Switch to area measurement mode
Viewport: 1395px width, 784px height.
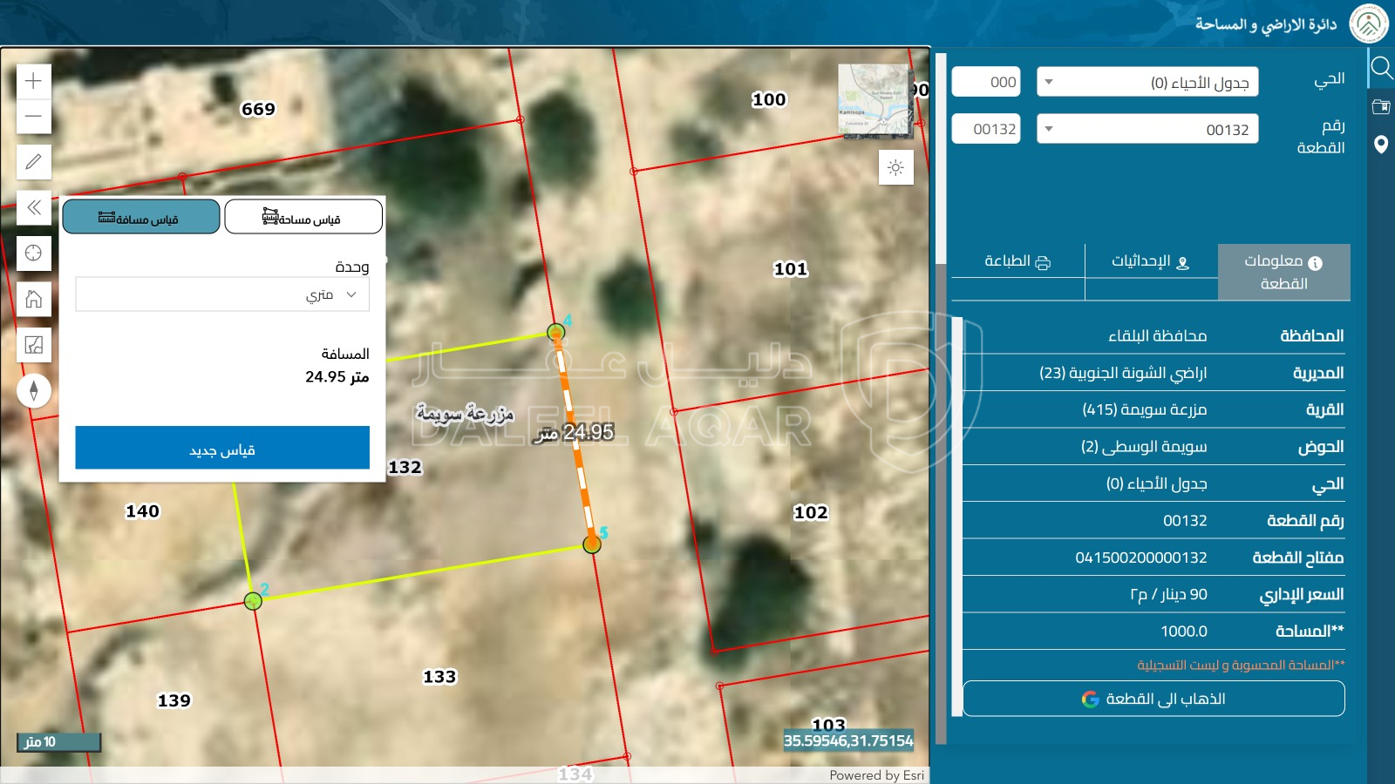pyautogui.click(x=303, y=217)
